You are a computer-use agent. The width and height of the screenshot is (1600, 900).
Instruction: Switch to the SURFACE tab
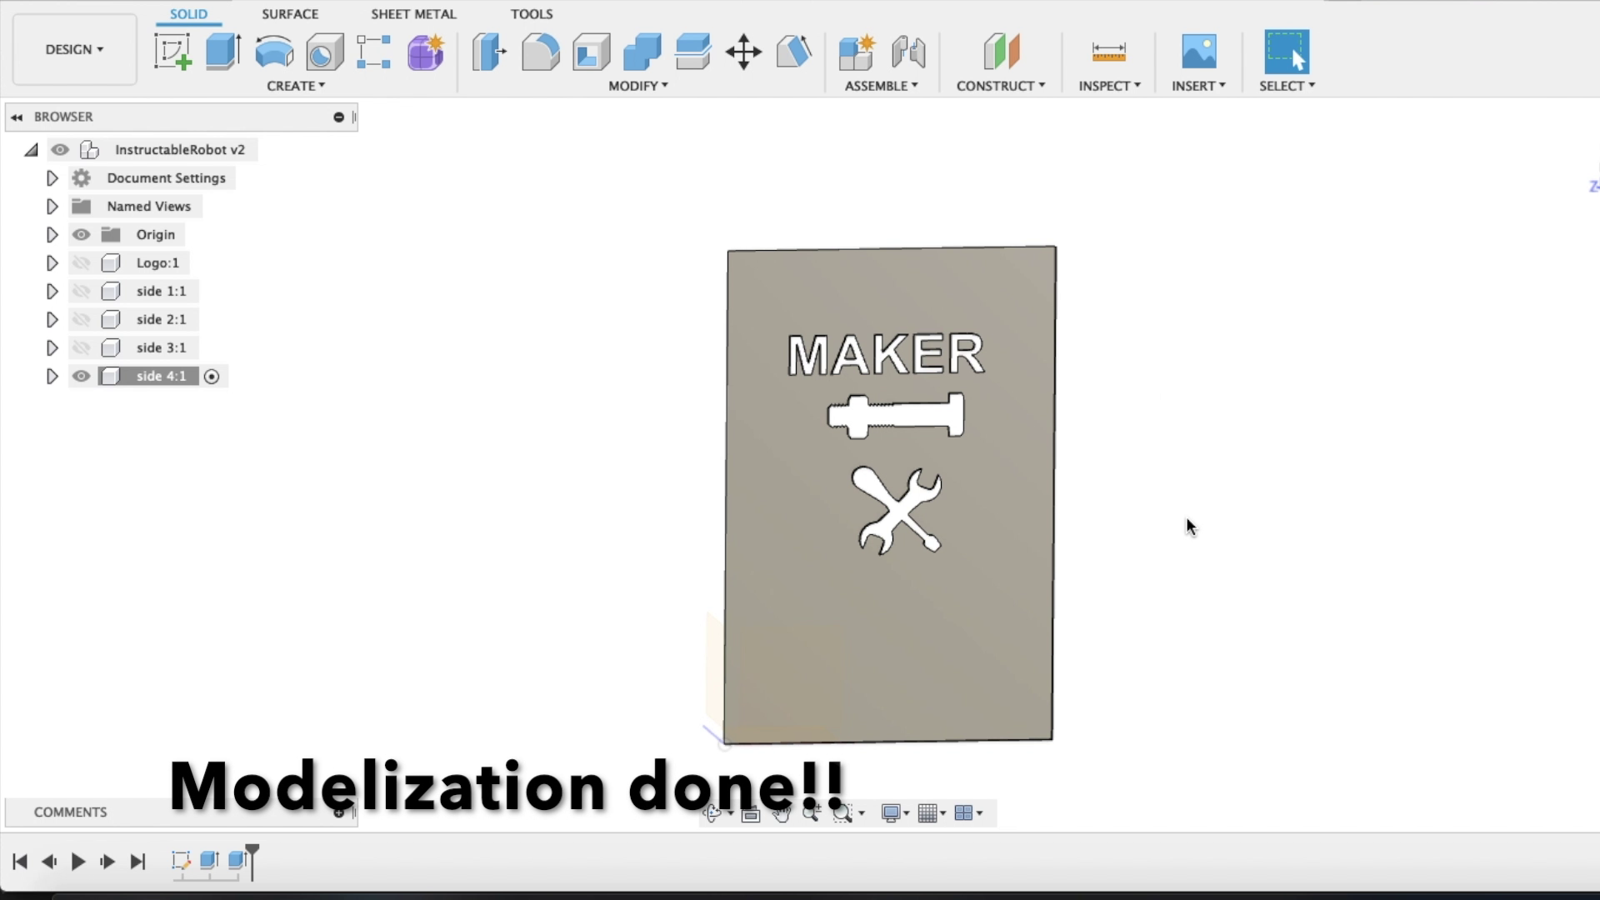pyautogui.click(x=290, y=14)
